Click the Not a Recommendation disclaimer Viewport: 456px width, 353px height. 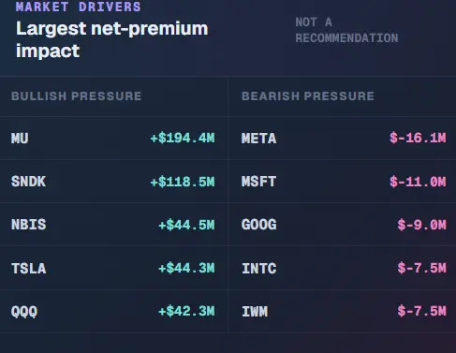[346, 30]
